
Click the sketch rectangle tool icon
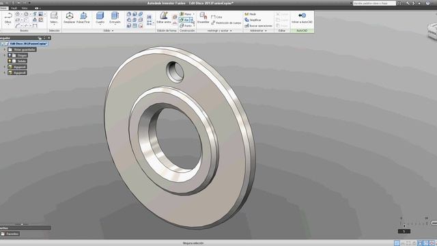17,20
